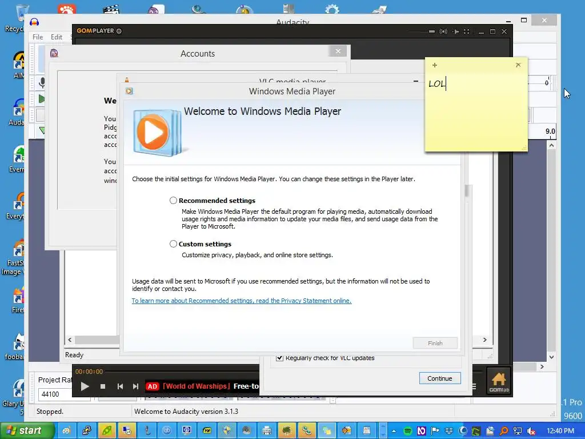Click the Pidgin icon in Accounts window

pos(54,53)
